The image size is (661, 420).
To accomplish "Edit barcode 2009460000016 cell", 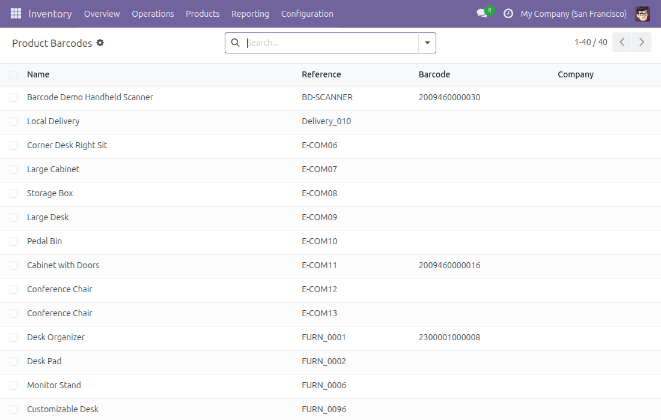I will pyautogui.click(x=449, y=265).
